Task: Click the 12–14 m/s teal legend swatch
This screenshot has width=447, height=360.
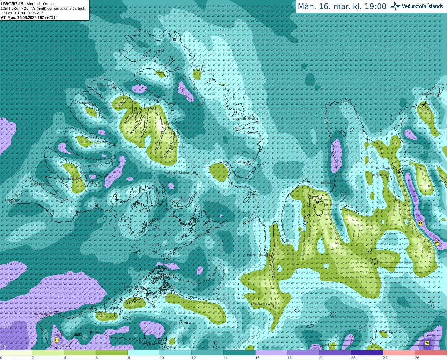Action: 207,353
